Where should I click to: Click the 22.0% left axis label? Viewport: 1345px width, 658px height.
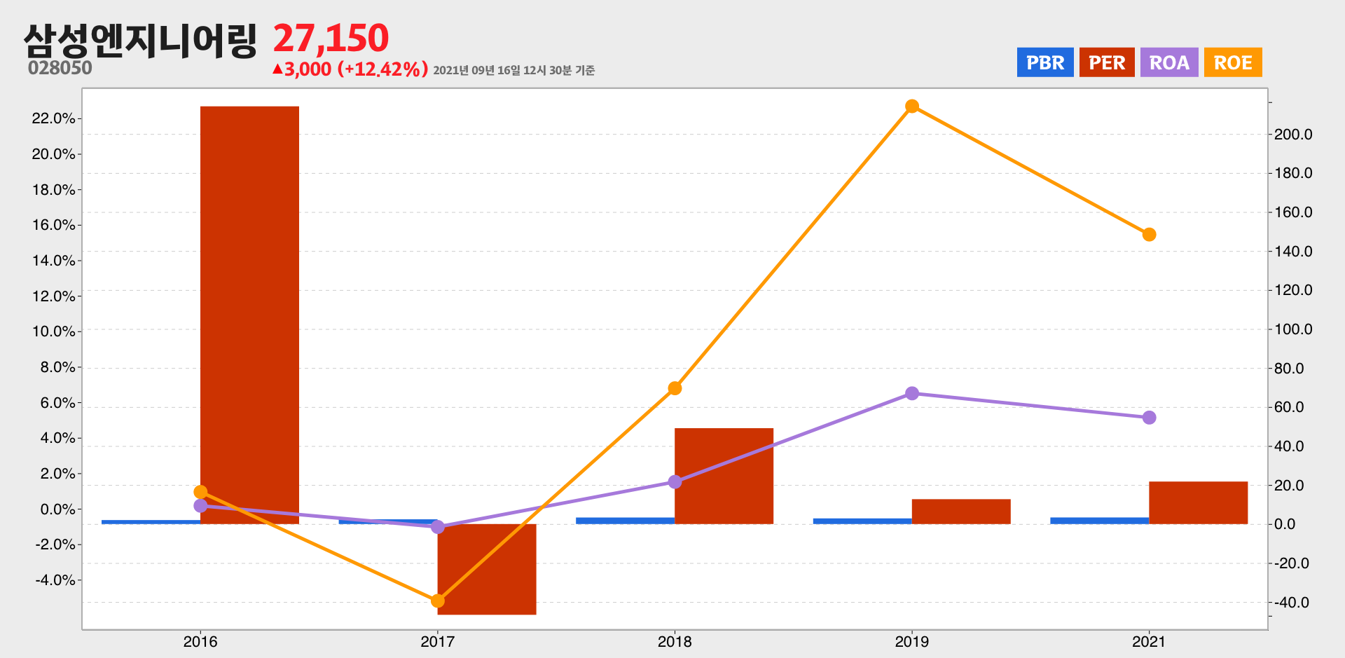pyautogui.click(x=54, y=118)
